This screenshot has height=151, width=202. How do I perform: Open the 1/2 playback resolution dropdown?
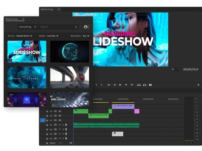[175, 69]
